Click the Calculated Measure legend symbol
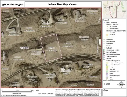 pos(107,29)
